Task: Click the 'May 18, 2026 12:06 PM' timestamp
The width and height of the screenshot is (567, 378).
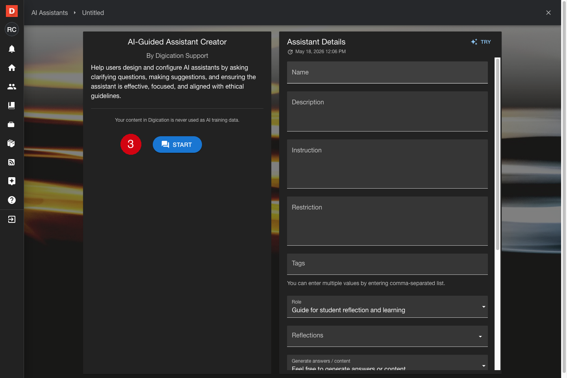Action: (321, 52)
